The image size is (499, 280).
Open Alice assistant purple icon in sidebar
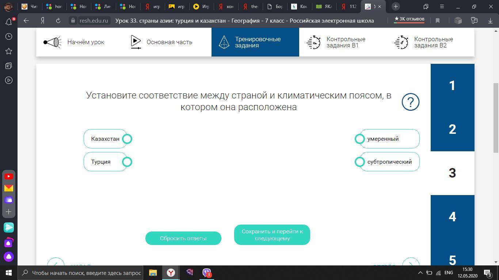coord(9,257)
